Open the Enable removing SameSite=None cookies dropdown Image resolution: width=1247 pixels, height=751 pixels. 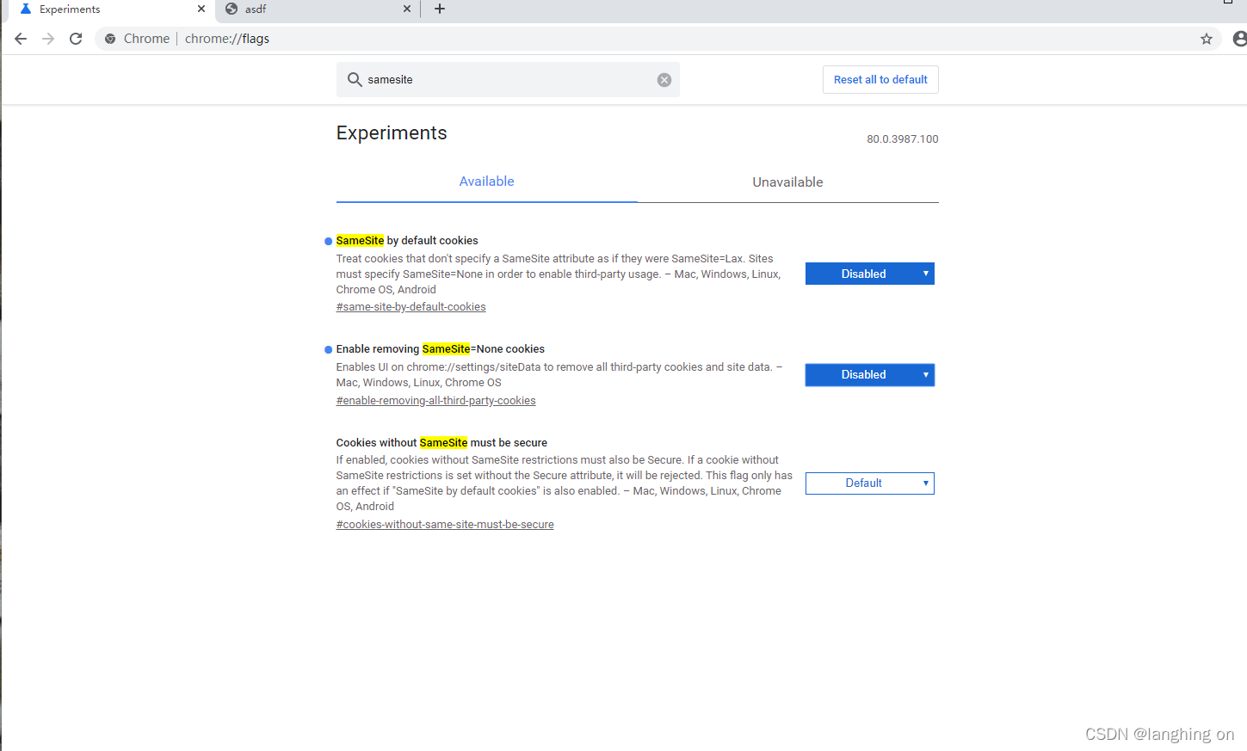[870, 375]
